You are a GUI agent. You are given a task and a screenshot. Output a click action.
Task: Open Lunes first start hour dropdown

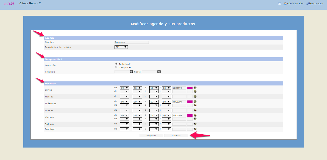tap(125, 88)
